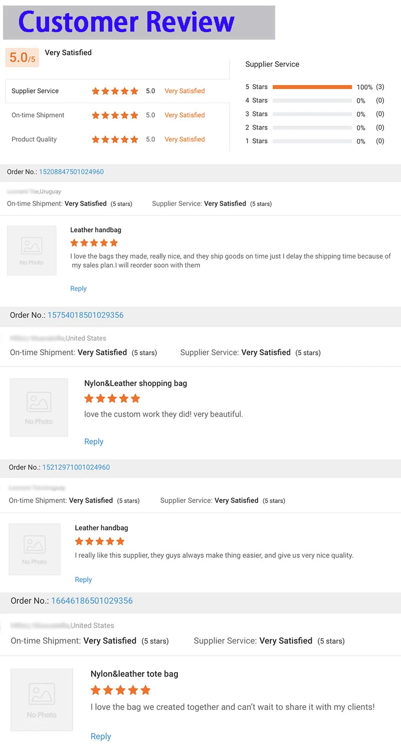The image size is (401, 753).
Task: Click a star in the Product Quality rating row
Action: tap(114, 139)
